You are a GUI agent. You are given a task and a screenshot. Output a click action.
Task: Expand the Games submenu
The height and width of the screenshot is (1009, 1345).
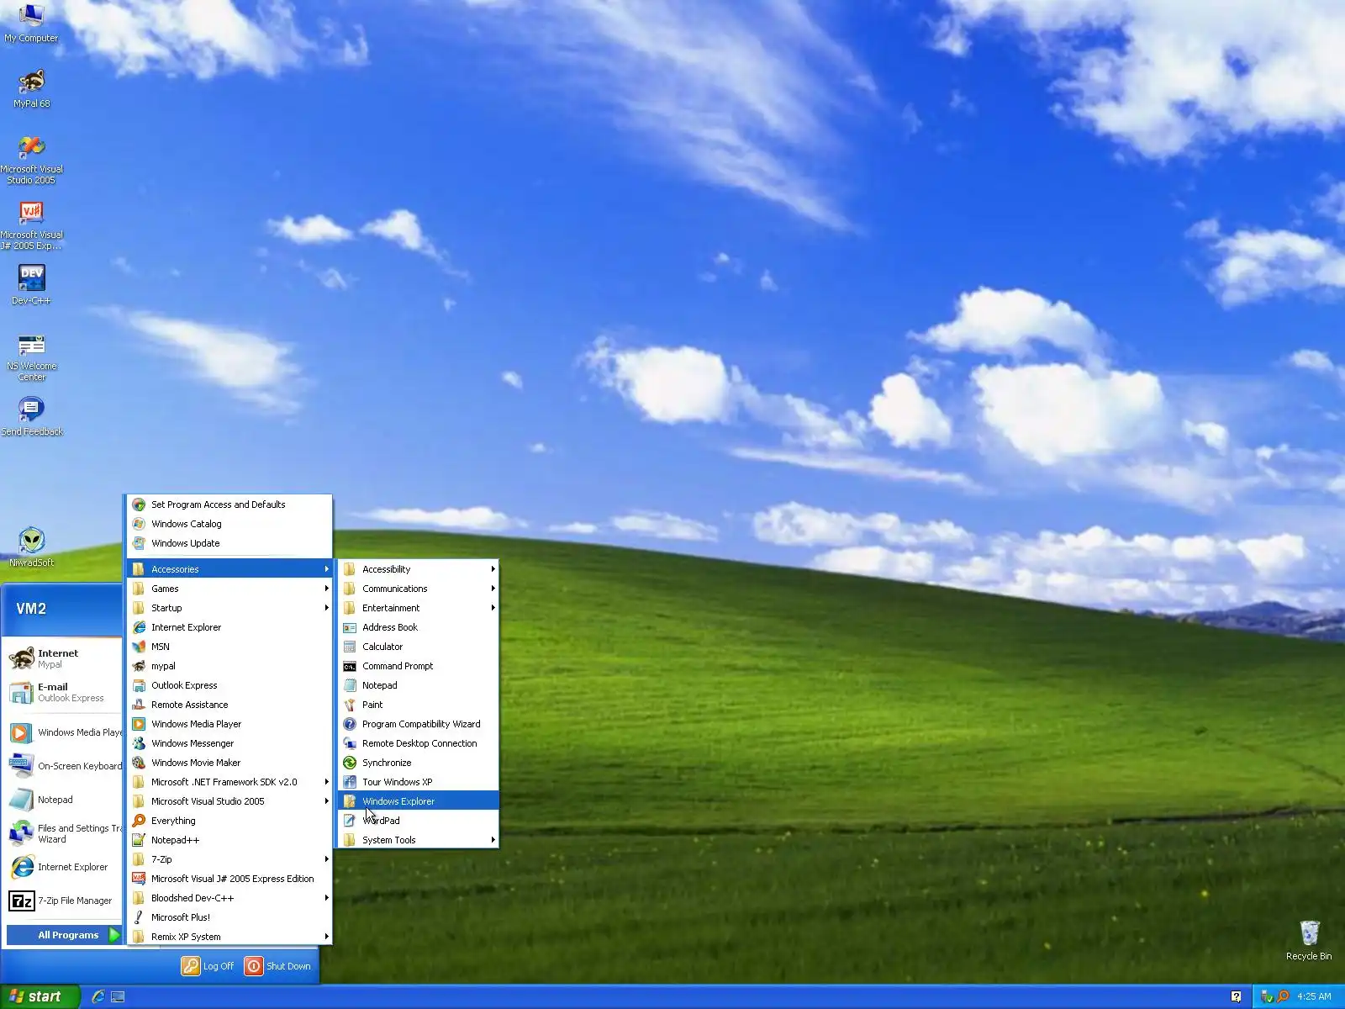point(229,589)
